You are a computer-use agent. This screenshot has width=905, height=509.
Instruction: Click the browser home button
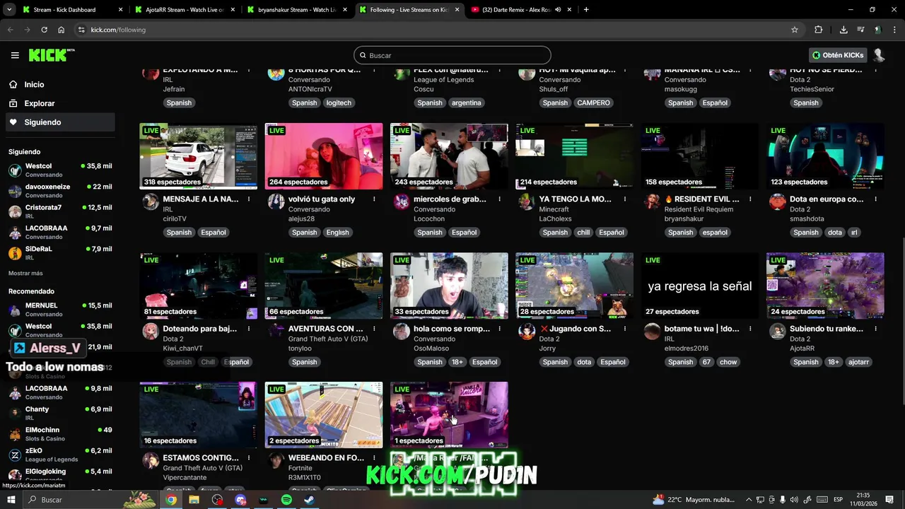[62, 30]
